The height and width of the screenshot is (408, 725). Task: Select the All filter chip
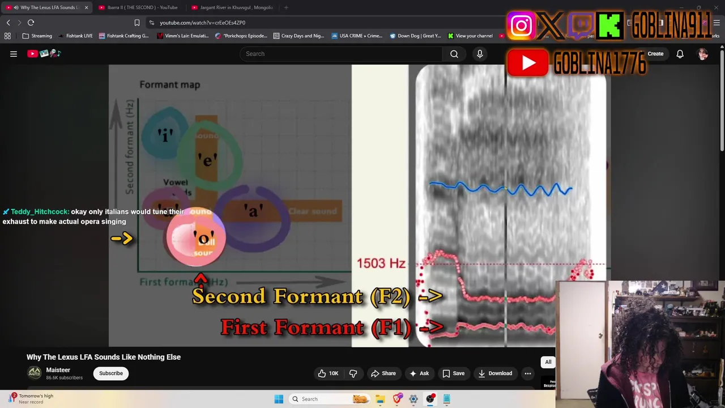point(548,362)
